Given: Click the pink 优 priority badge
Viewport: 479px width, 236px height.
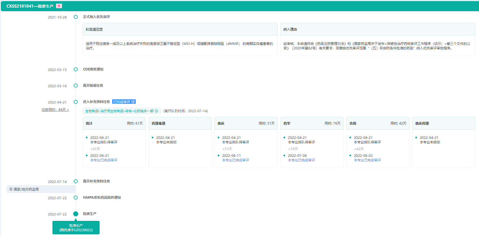Looking at the screenshot, I should pos(59,6).
